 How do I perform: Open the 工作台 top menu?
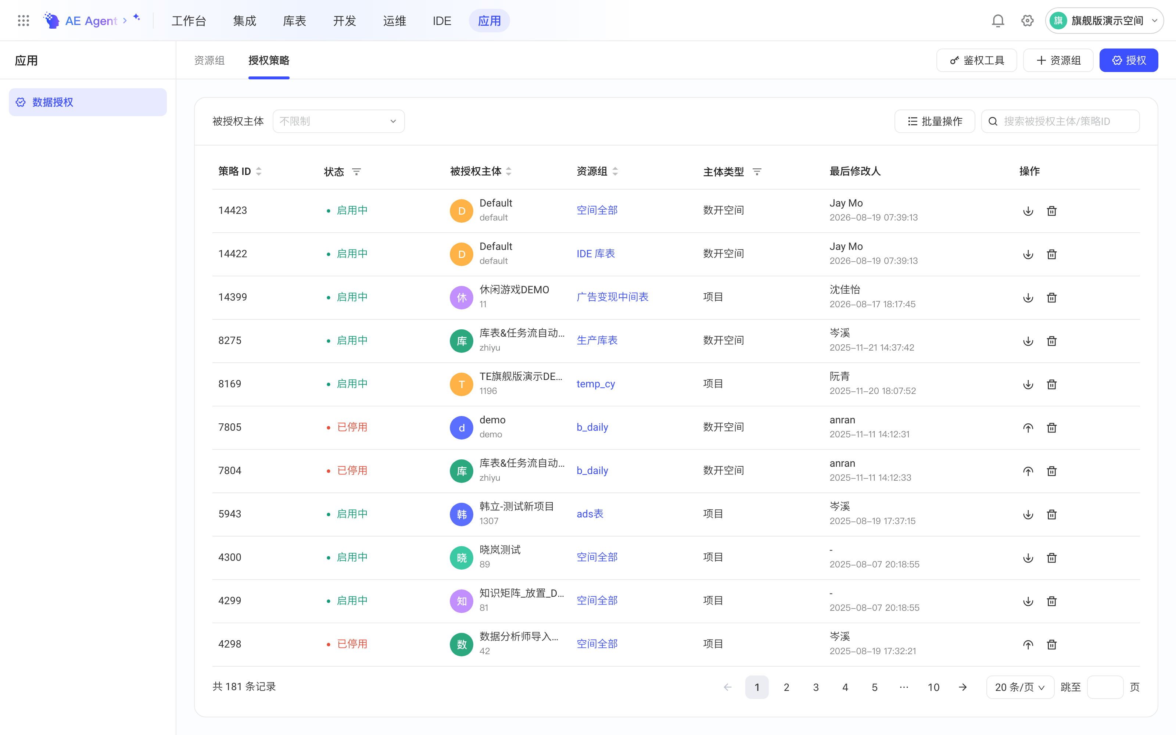[189, 21]
